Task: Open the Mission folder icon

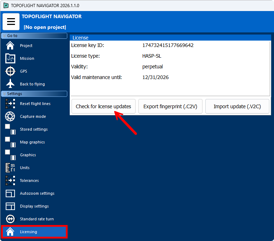Action: (10, 58)
